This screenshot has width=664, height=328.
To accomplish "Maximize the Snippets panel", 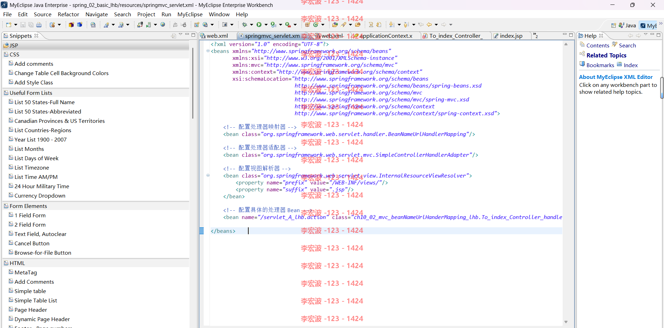I will (193, 35).
